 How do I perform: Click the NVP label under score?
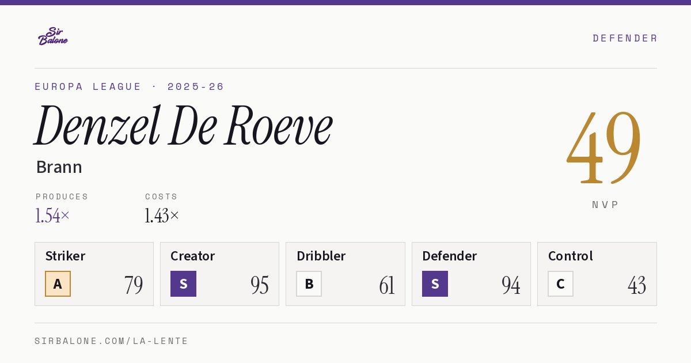tap(605, 205)
